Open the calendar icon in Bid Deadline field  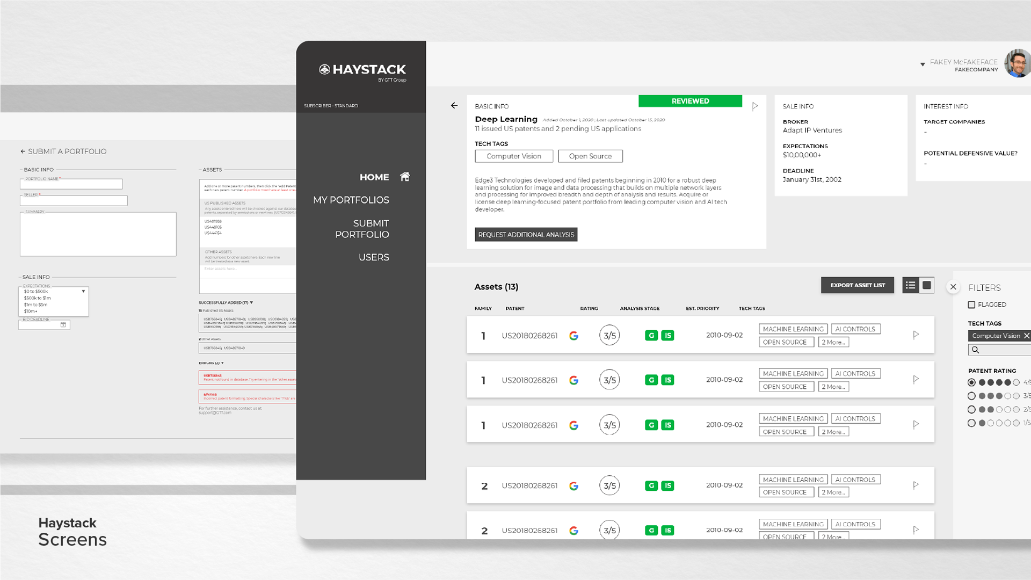click(63, 325)
